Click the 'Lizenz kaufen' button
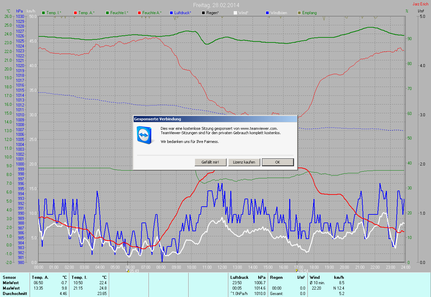The image size is (431, 297). 244,162
